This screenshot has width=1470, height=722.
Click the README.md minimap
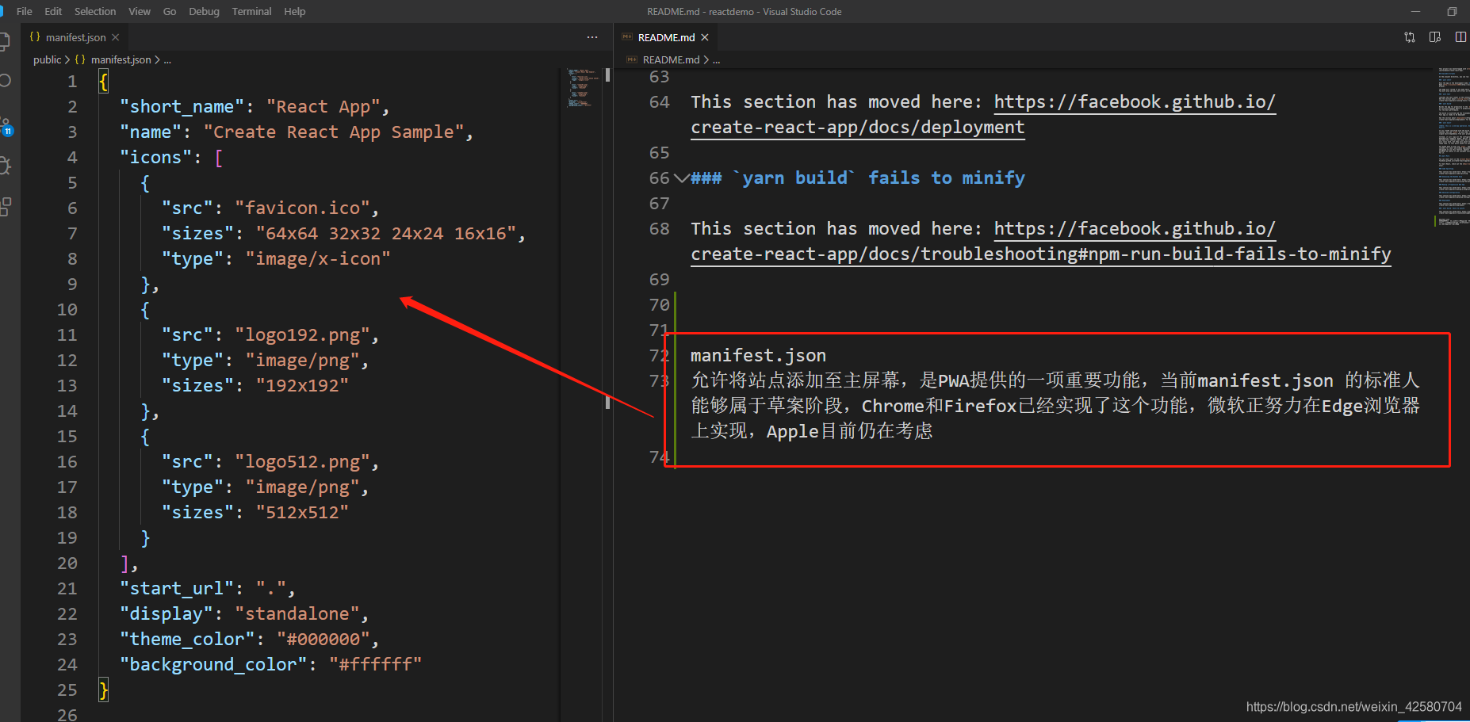tap(1453, 147)
